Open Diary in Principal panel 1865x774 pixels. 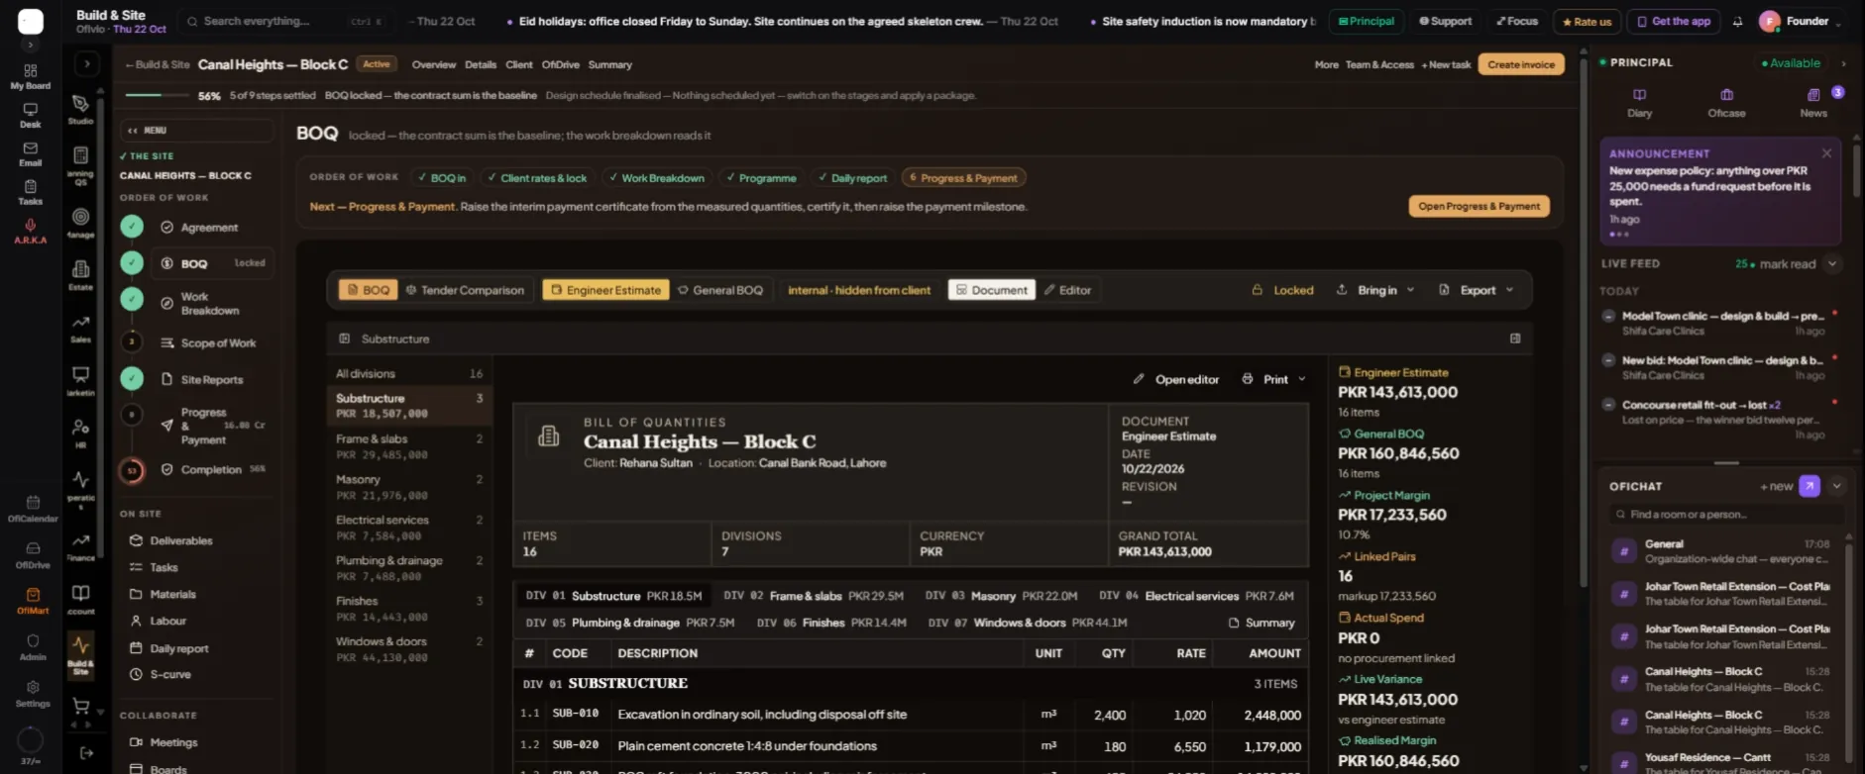click(1639, 102)
